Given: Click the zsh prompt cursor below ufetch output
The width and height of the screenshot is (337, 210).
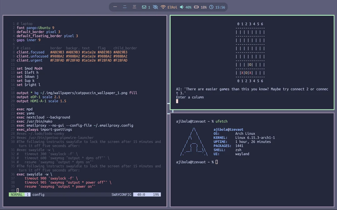Looking at the screenshot, I should pos(217,162).
